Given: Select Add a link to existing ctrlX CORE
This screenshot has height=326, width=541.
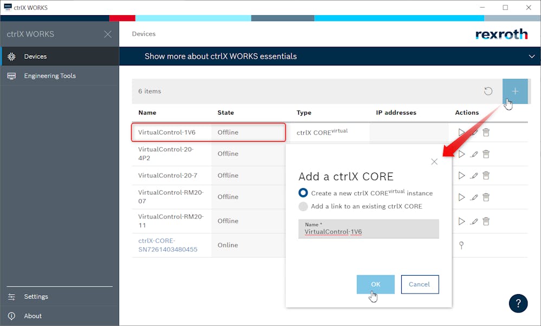Looking at the screenshot, I should (x=303, y=207).
